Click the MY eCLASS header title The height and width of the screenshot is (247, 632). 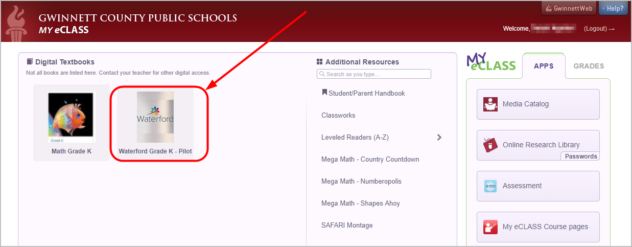pos(64,30)
